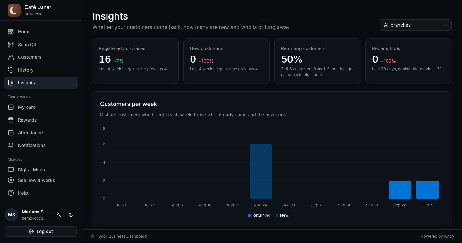Click the New customers card
This screenshot has height=243, width=462.
click(227, 61)
